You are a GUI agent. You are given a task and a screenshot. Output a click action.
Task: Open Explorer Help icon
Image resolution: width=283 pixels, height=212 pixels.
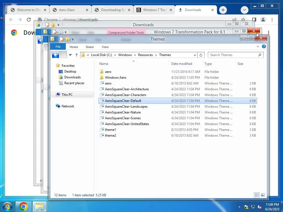coord(264,46)
